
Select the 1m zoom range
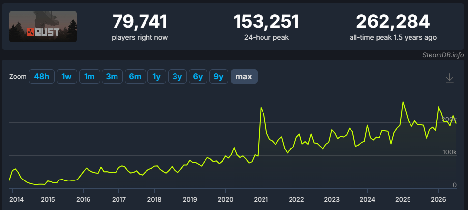[x=89, y=76]
